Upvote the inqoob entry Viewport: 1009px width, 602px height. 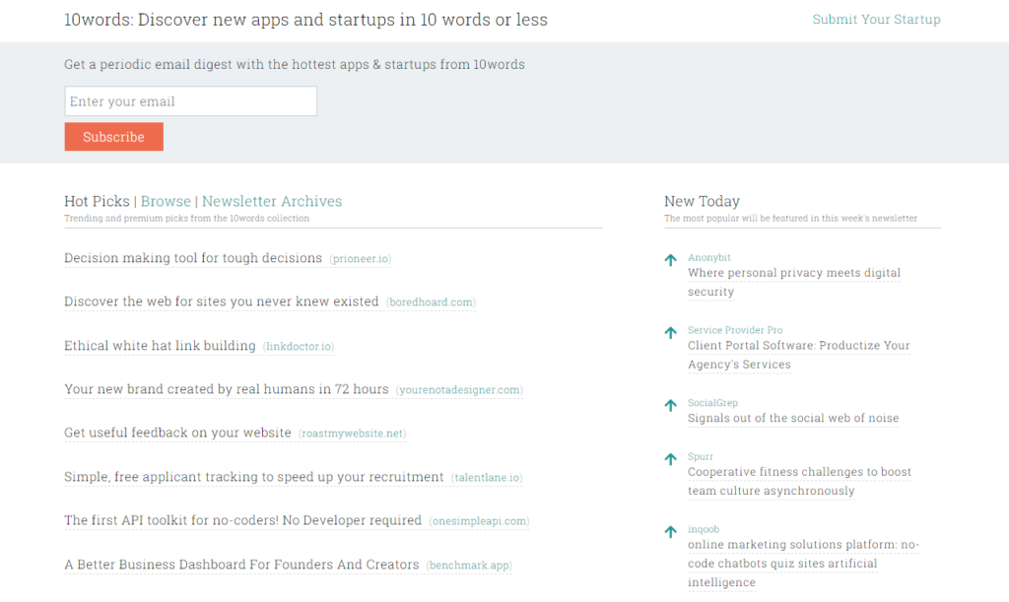(x=669, y=531)
